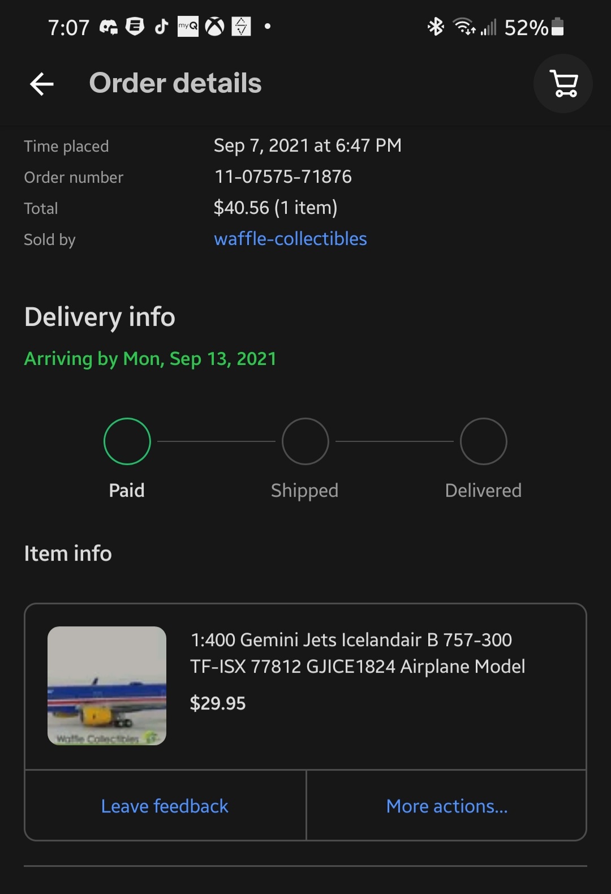Tap Leave feedback button
611x894 pixels.
pyautogui.click(x=165, y=806)
